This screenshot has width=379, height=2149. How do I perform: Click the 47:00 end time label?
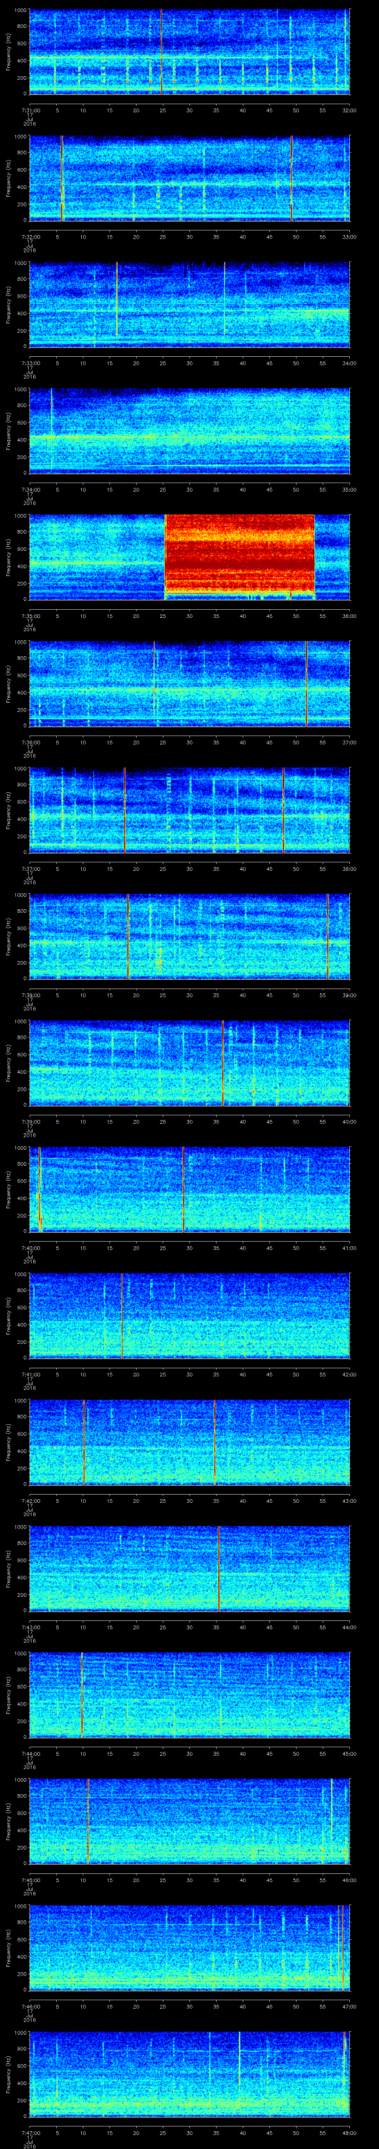click(349, 2006)
